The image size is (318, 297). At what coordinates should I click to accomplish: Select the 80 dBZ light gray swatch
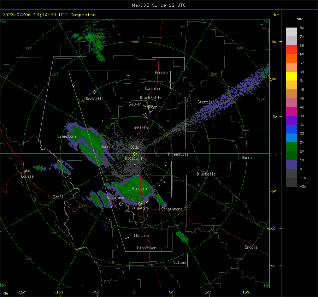pos(291,32)
